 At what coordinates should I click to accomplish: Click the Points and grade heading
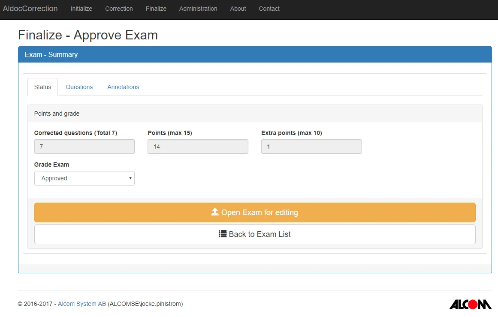tap(57, 114)
